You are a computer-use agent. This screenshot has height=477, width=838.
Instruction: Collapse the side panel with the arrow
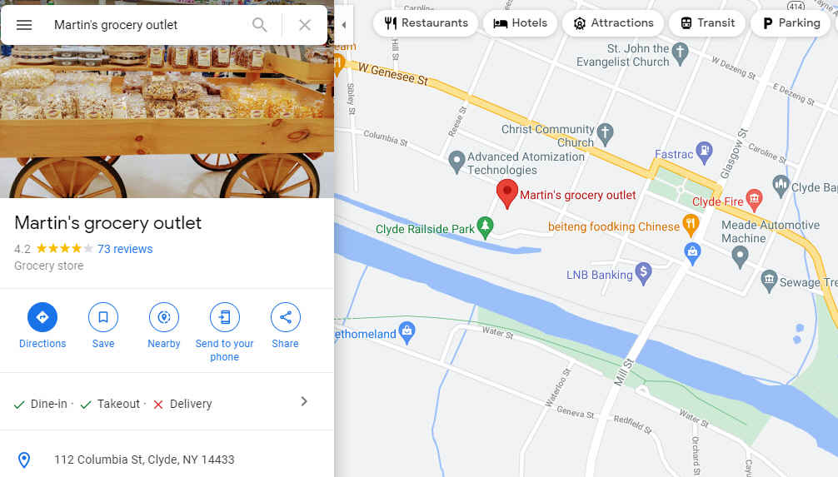[344, 25]
